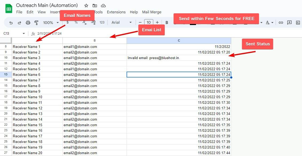Redo the last action
The height and width of the screenshot is (156, 302).
19,23
